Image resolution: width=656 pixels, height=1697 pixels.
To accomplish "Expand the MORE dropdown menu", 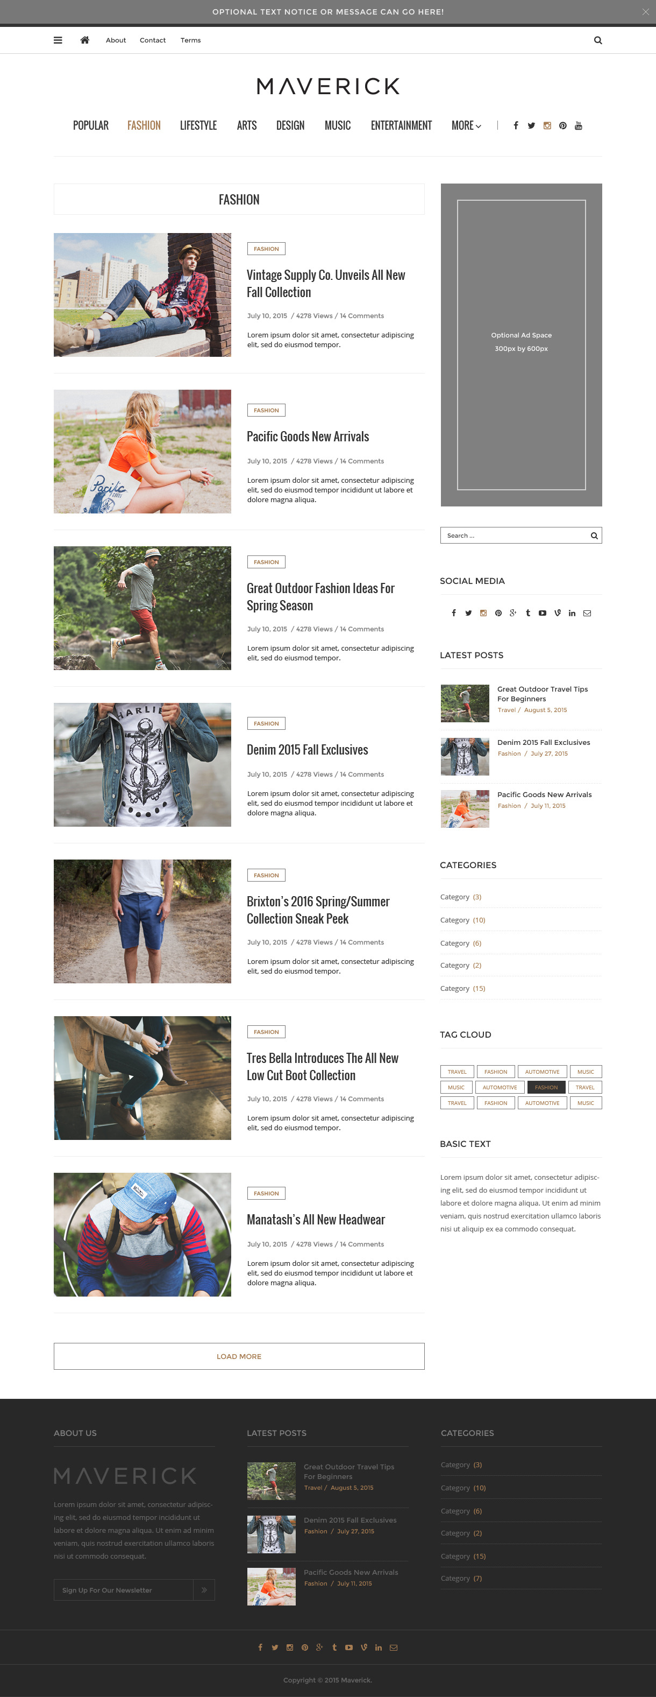I will (x=467, y=126).
